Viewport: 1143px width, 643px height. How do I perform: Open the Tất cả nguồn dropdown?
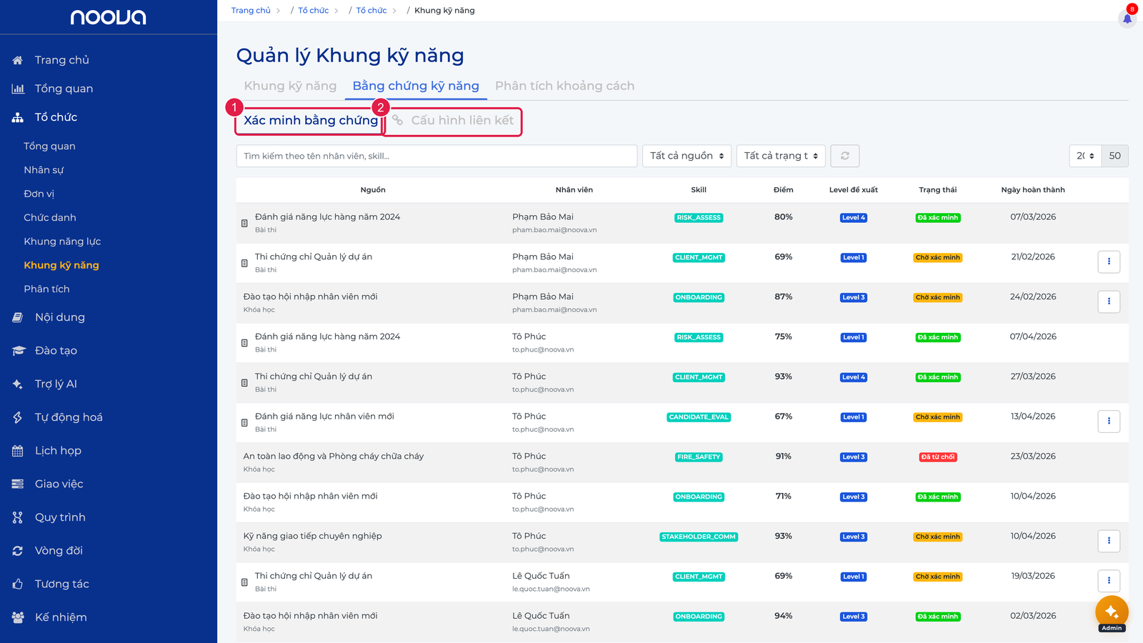(687, 156)
